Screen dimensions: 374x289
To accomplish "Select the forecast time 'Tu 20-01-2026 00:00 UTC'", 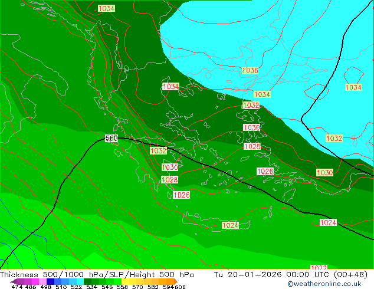I will 271,274.
